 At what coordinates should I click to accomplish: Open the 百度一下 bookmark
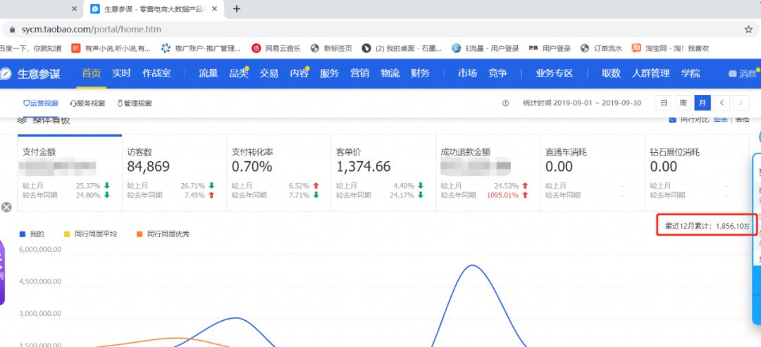(x=30, y=48)
